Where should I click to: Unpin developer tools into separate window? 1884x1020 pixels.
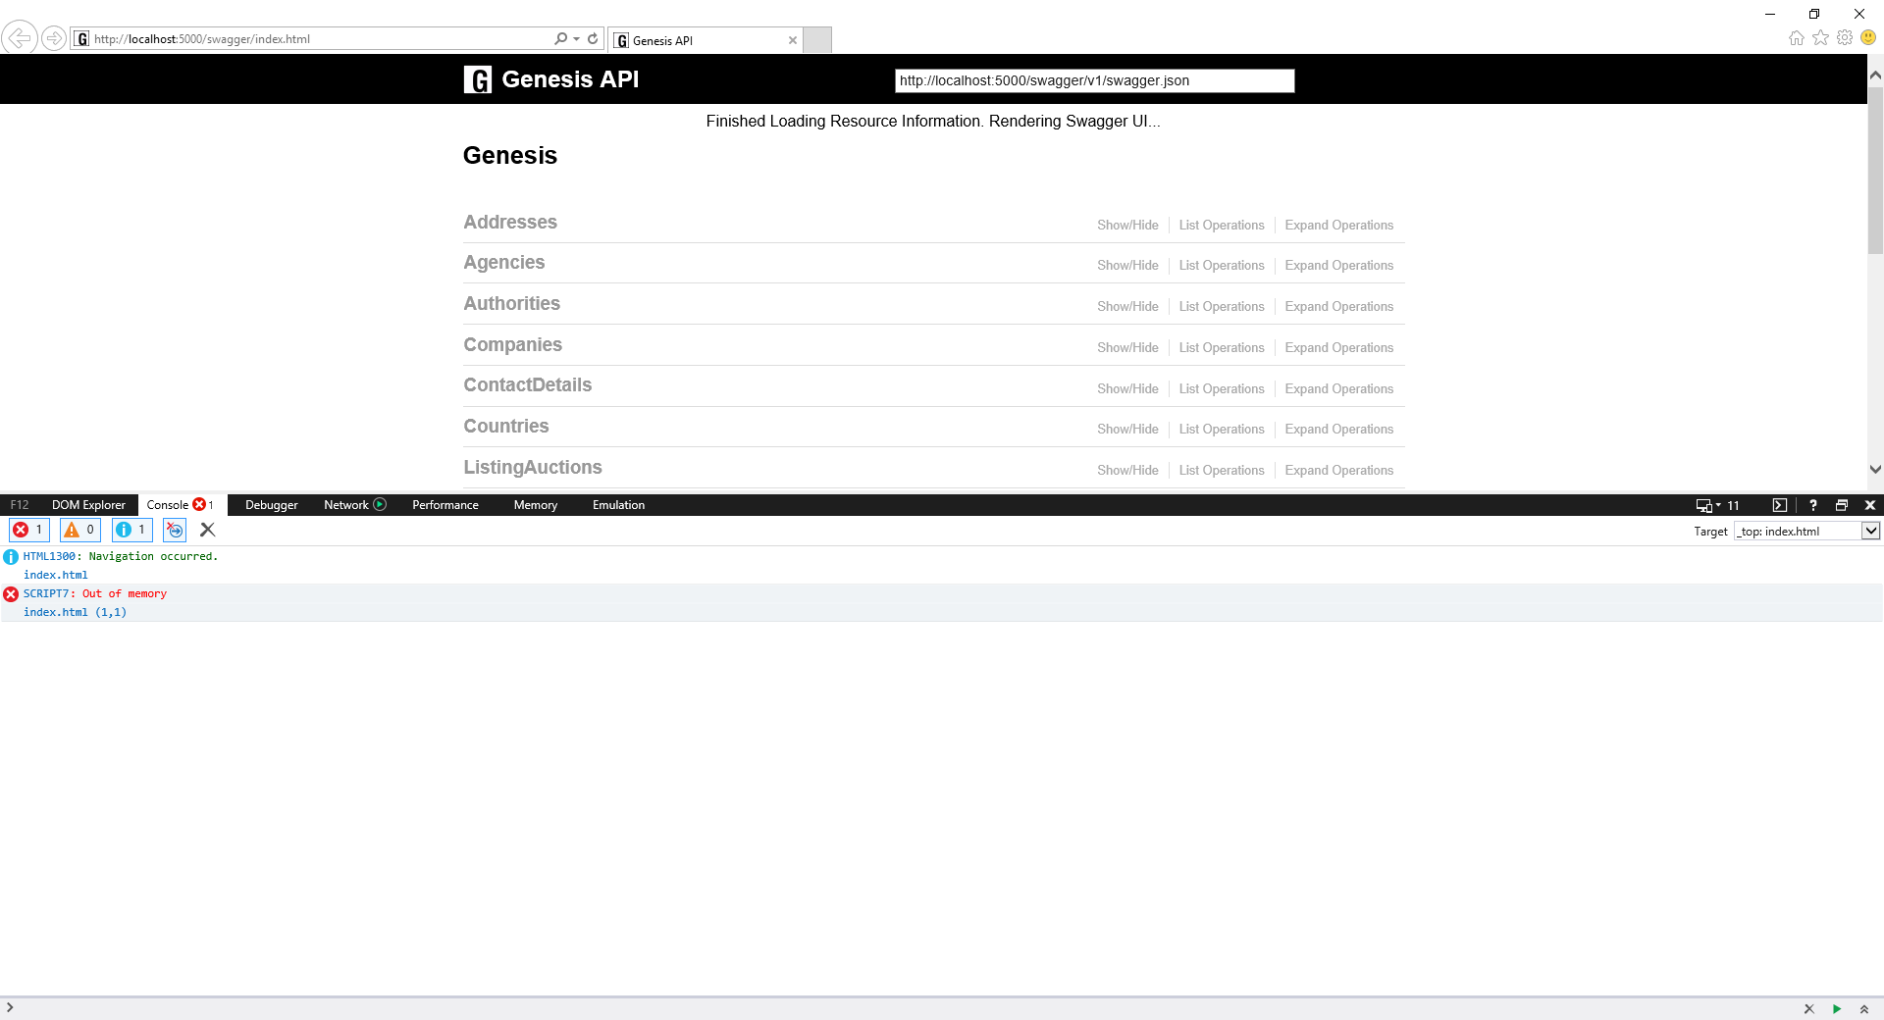[x=1842, y=505]
